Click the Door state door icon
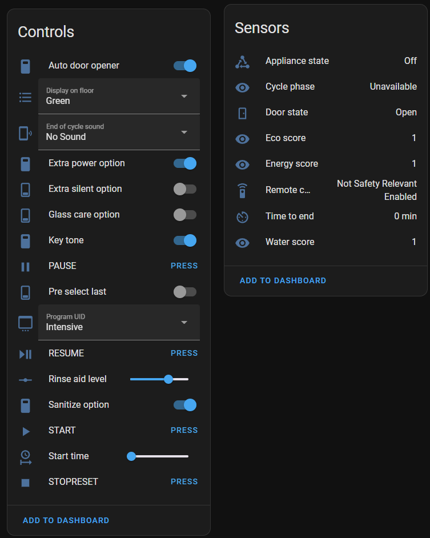This screenshot has height=538, width=430. [x=242, y=113]
